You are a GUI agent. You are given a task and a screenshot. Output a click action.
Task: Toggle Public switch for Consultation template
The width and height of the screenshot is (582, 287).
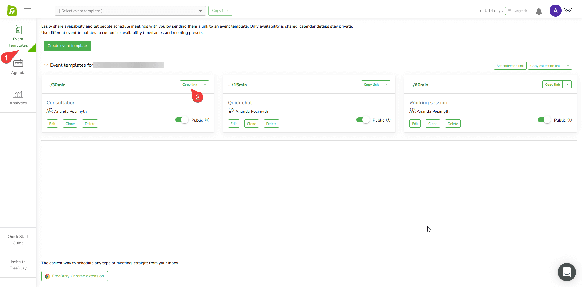(182, 120)
